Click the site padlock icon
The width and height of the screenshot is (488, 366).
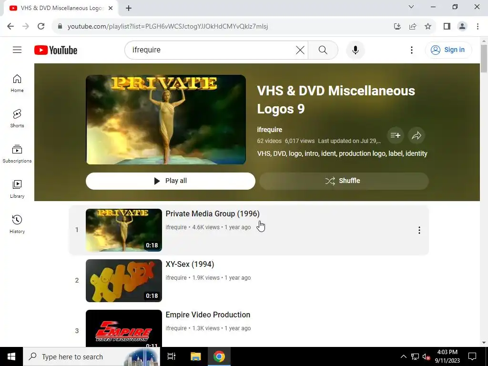60,26
